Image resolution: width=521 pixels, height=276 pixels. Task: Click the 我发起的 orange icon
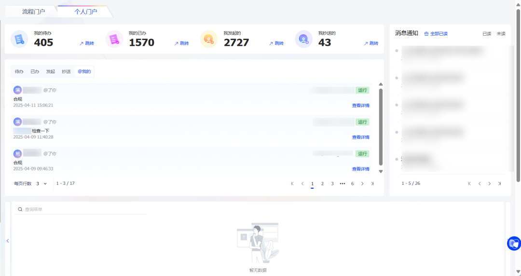tap(209, 39)
